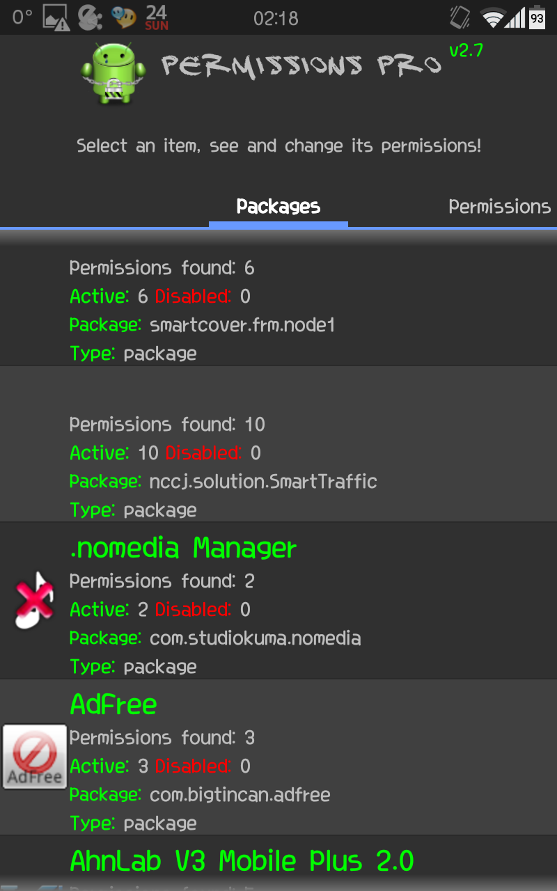Open AhnLab V3 Mobile Plus 2.0
557x891 pixels.
242,861
